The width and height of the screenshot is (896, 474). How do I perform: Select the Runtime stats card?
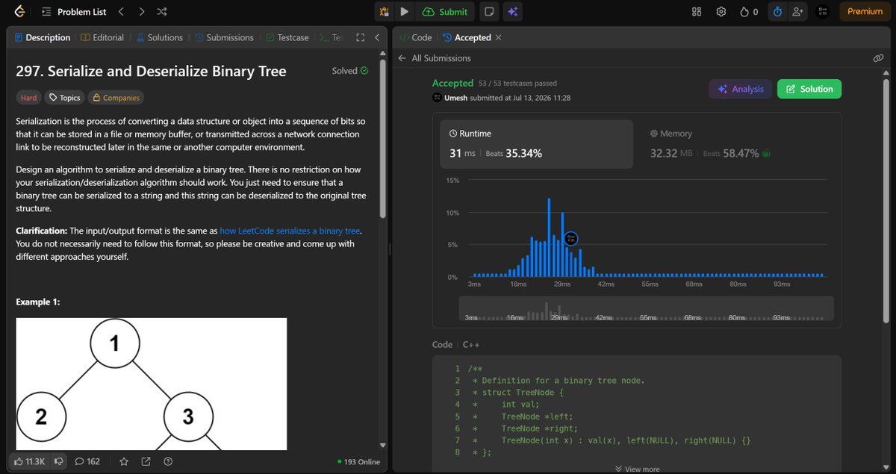pyautogui.click(x=536, y=144)
